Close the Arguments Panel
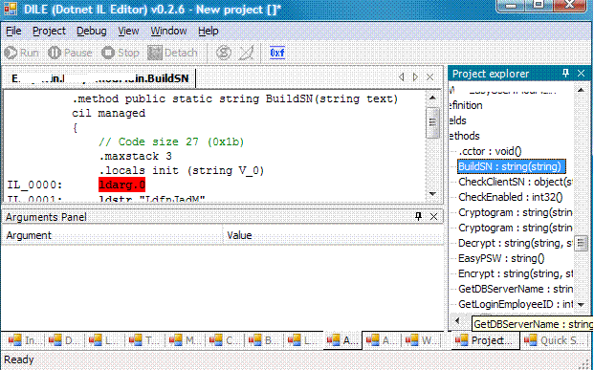Screen dimensions: 594x370 (x=433, y=217)
